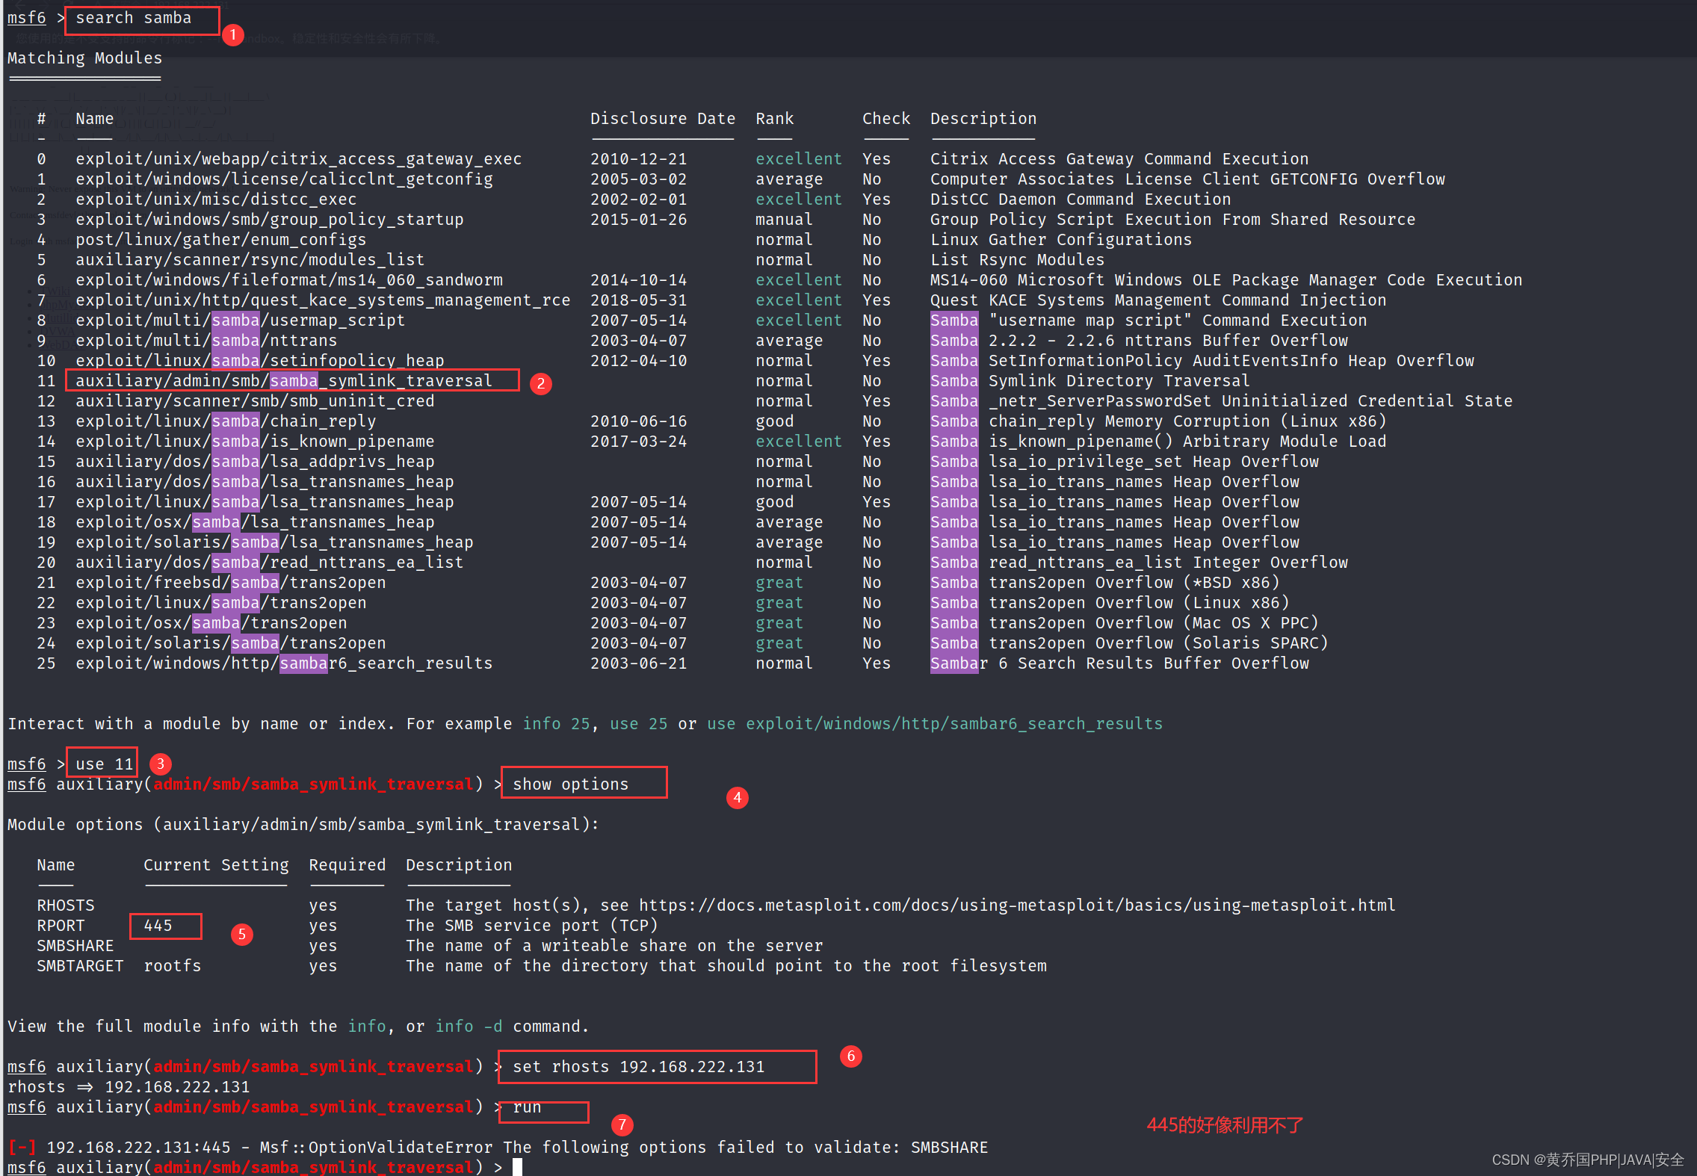Click the 'Disclosure Date' column header
This screenshot has height=1176, width=1697.
[663, 119]
